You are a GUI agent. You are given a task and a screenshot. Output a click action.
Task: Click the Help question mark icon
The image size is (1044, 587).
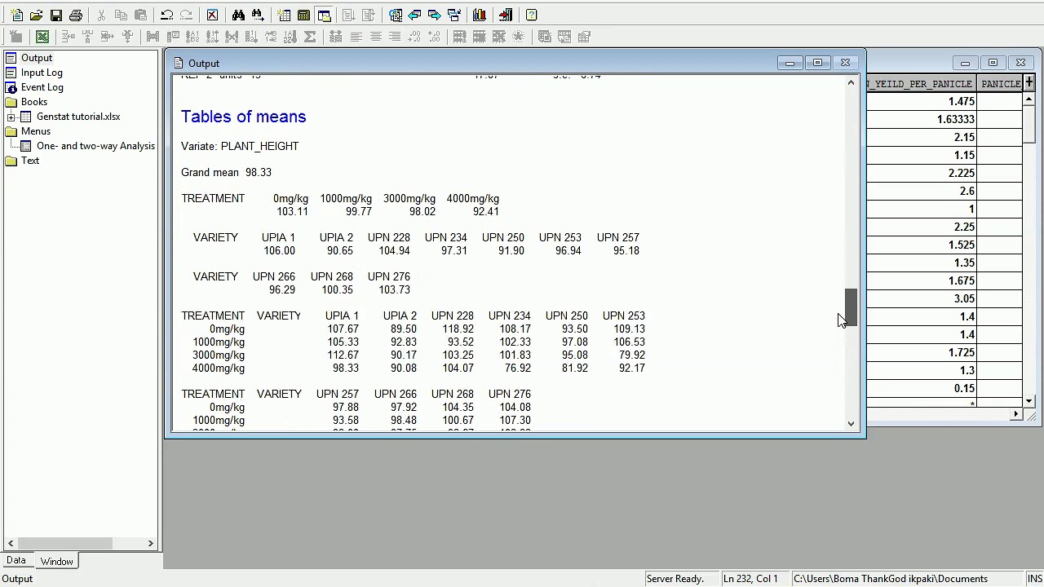(532, 15)
